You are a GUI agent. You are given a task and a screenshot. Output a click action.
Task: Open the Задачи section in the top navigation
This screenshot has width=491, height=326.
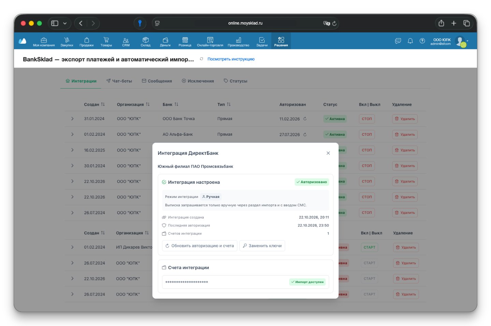pyautogui.click(x=262, y=42)
